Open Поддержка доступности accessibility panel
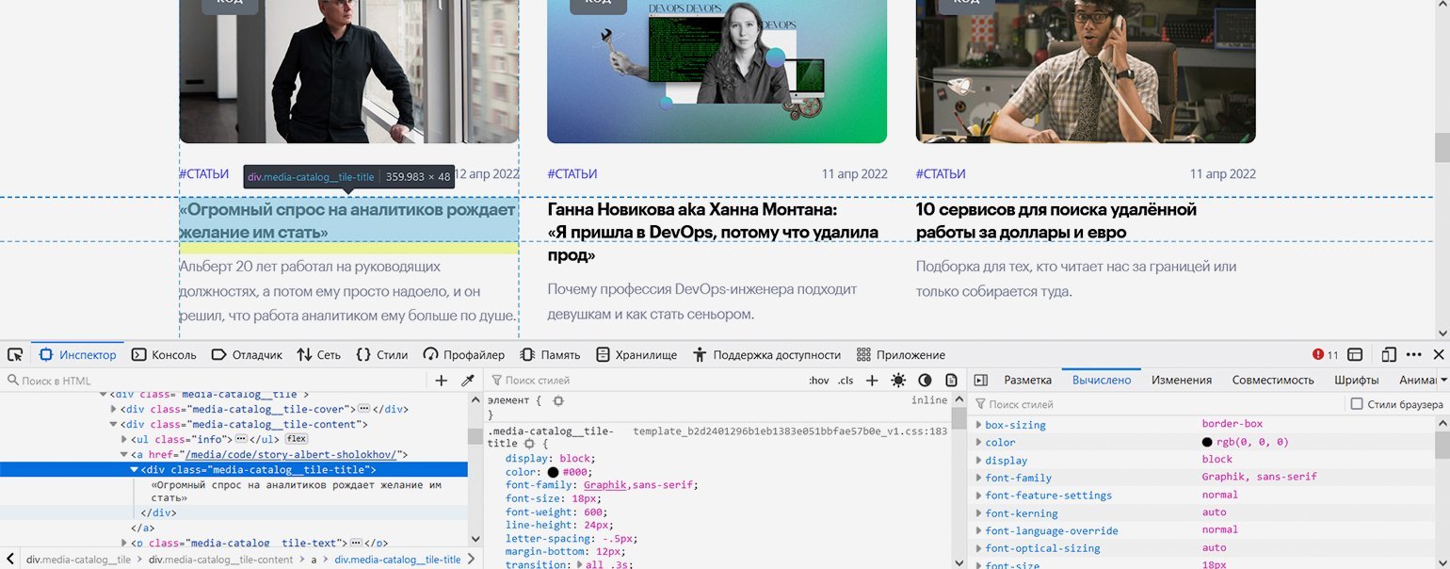The image size is (1450, 569). coord(767,355)
